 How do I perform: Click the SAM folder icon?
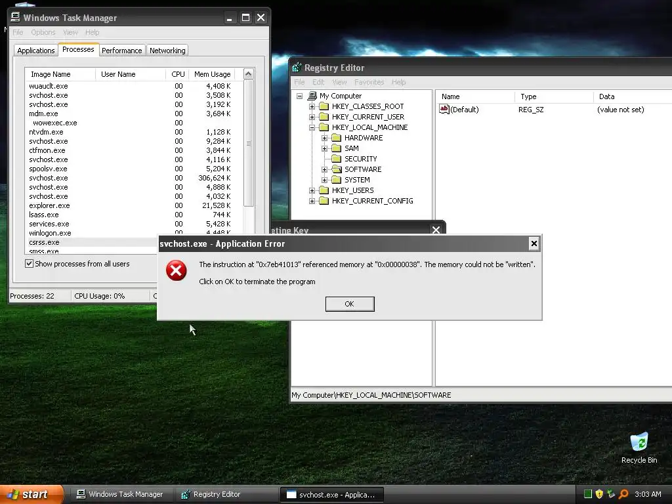(x=337, y=148)
